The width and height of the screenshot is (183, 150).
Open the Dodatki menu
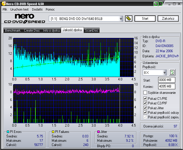pyautogui.click(x=37, y=9)
